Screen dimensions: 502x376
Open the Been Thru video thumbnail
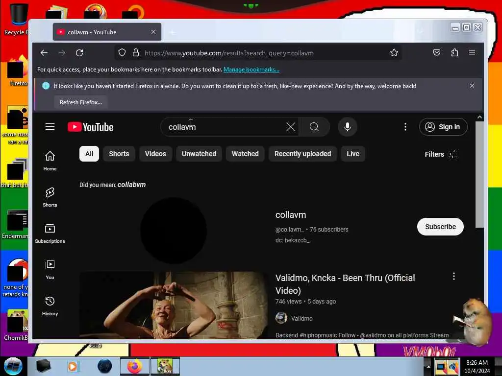point(174,305)
